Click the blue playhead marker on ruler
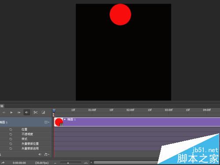 coord(54,110)
